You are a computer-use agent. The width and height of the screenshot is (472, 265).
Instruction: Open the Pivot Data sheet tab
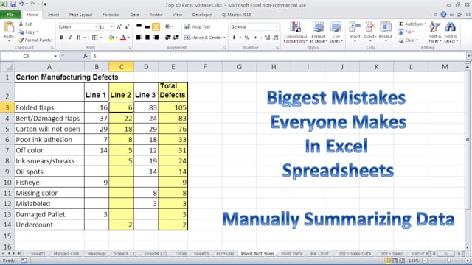(x=291, y=254)
